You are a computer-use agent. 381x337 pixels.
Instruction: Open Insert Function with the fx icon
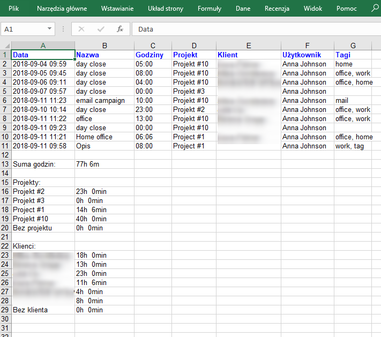pyautogui.click(x=120, y=29)
